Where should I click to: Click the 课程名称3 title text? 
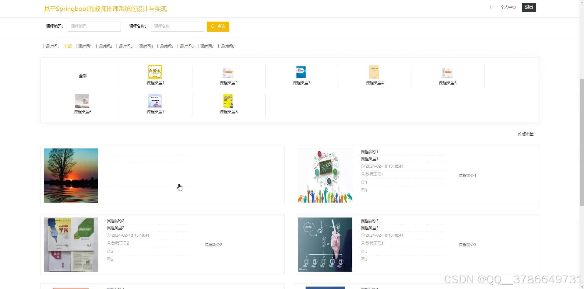pos(369,221)
